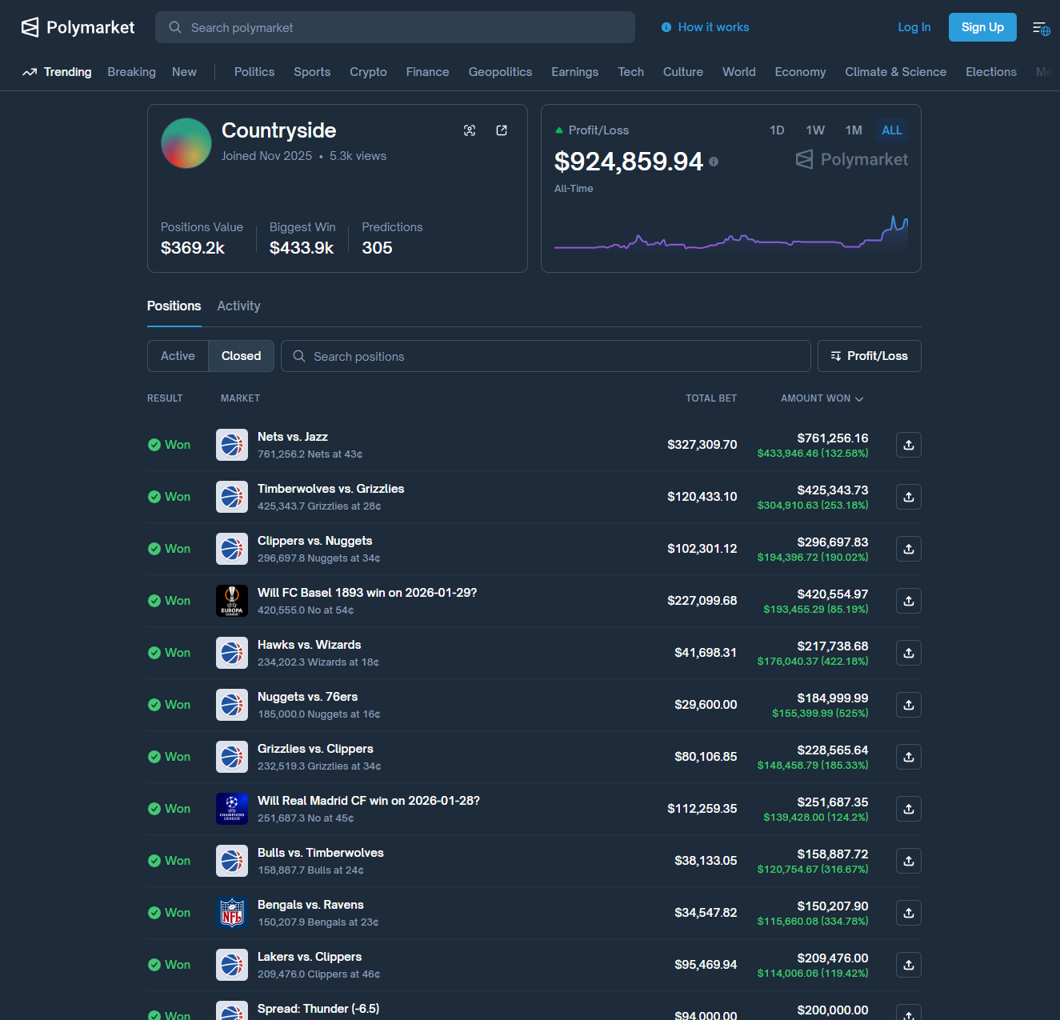Click the Sign Up button
The image size is (1060, 1020).
coord(982,27)
